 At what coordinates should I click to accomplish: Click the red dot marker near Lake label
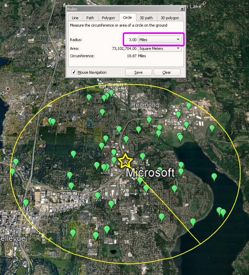204,3
